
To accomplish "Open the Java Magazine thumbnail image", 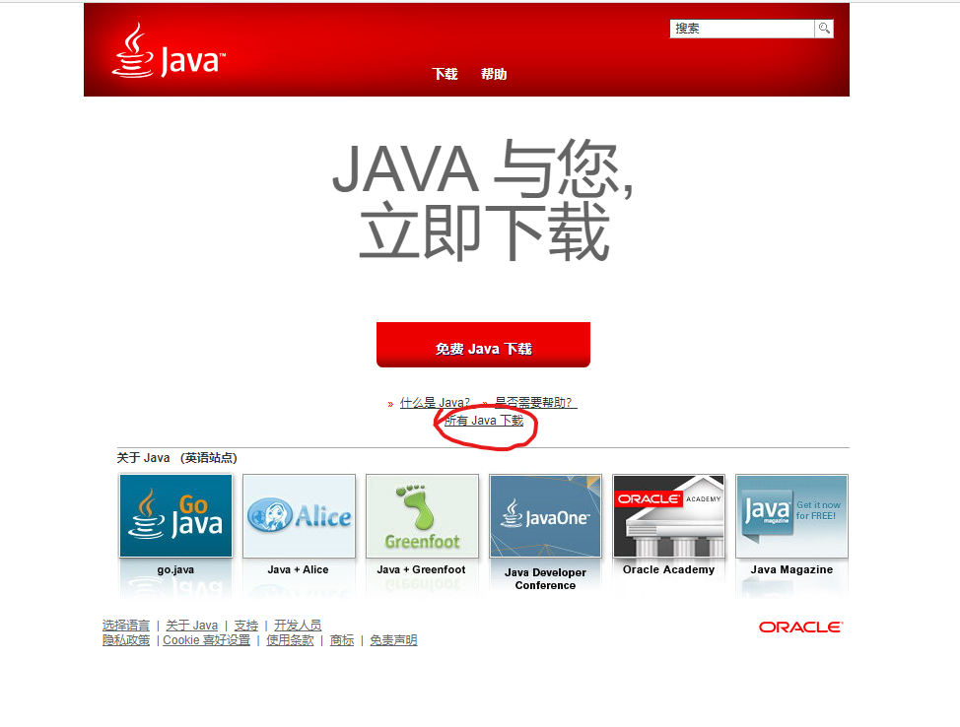I will click(791, 516).
